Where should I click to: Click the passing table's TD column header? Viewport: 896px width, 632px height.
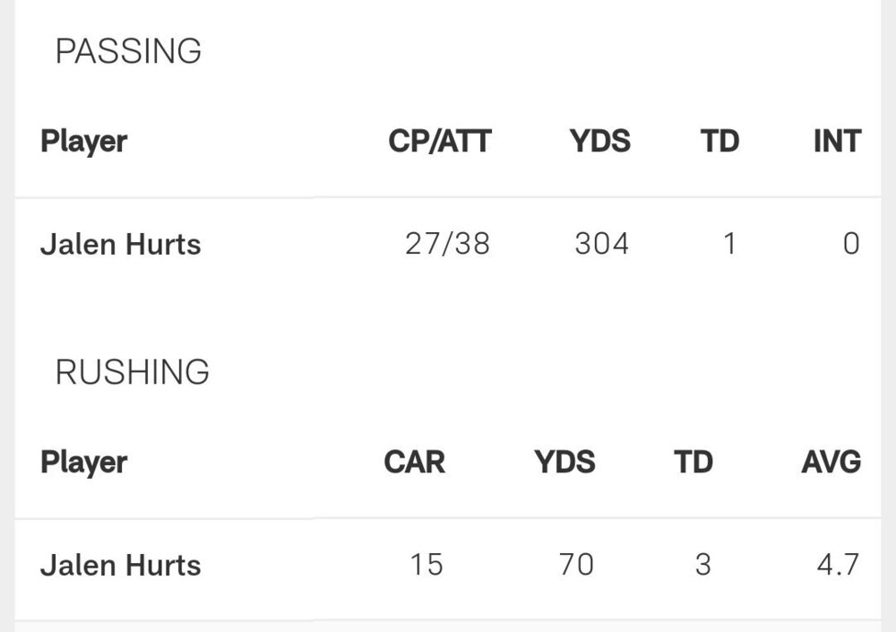[x=719, y=142]
